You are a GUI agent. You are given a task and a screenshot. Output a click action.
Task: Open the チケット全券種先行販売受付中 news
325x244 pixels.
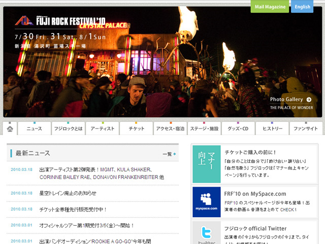73,210
